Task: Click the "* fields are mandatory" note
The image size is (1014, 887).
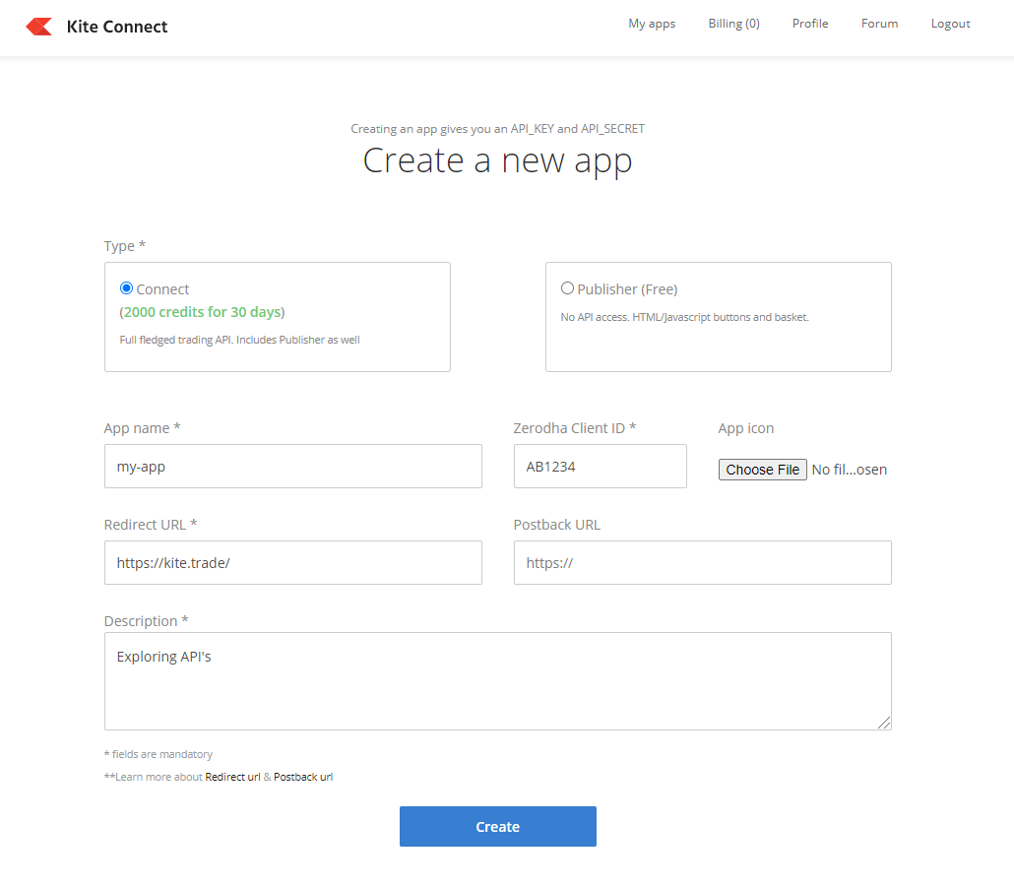Action: [158, 754]
